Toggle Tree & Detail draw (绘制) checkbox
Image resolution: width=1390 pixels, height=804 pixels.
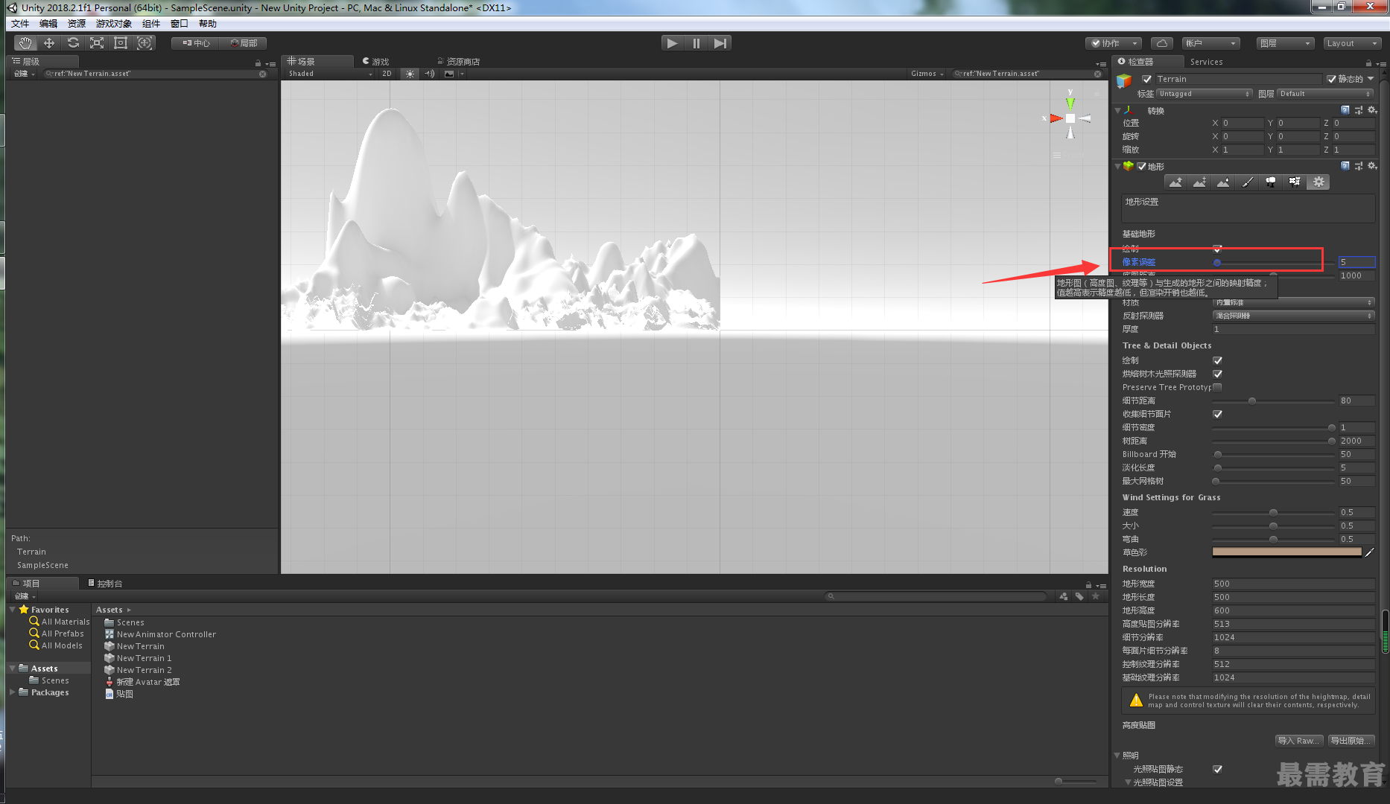(1217, 360)
